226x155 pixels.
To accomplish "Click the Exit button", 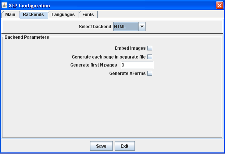I will click(x=125, y=146).
